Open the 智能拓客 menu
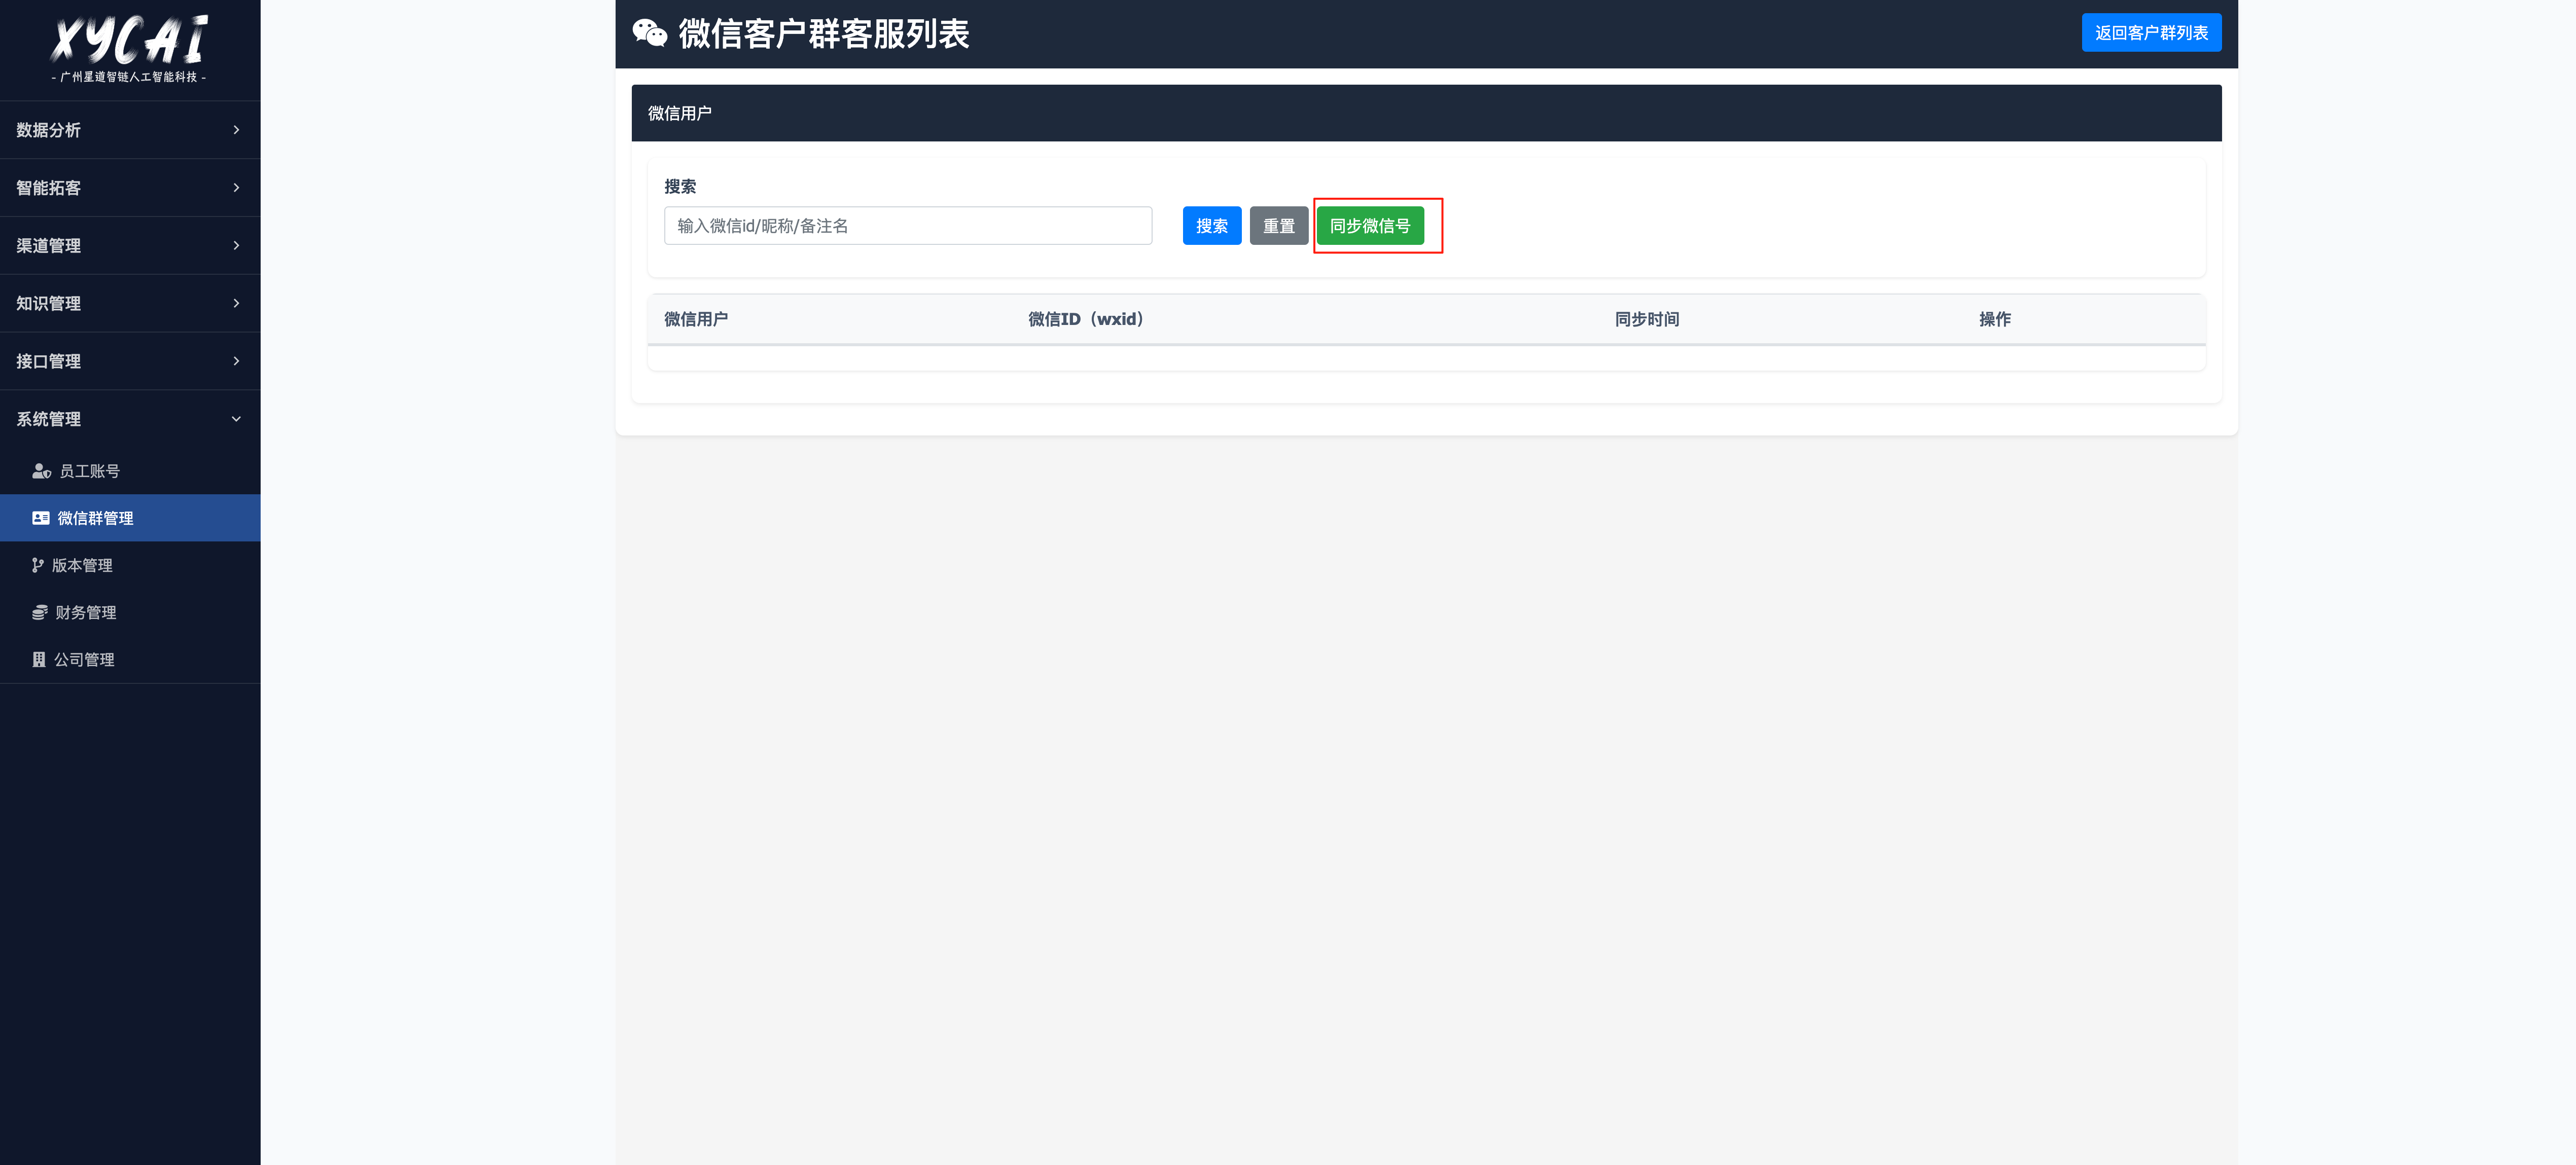Screen dimensions: 2576x1165 pos(130,188)
